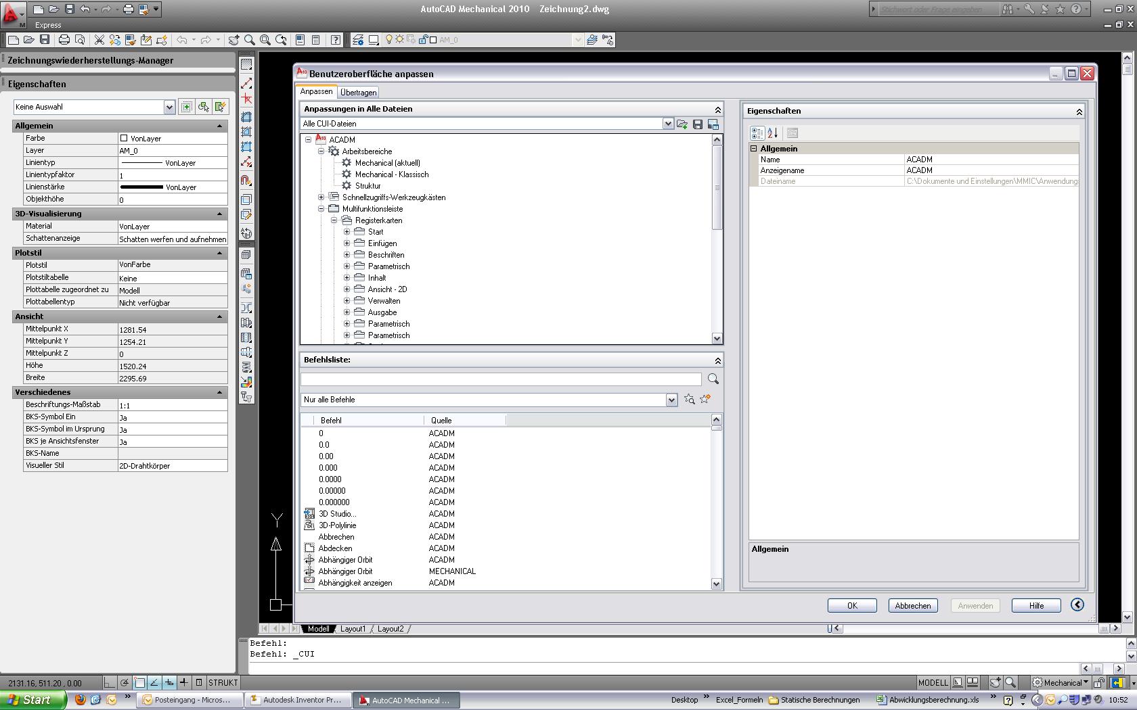Image resolution: width=1137 pixels, height=710 pixels.
Task: Open the Express menu
Action: click(x=48, y=25)
